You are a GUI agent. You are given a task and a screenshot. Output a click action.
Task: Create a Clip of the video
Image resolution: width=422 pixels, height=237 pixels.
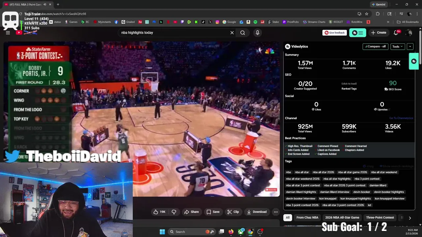233,212
